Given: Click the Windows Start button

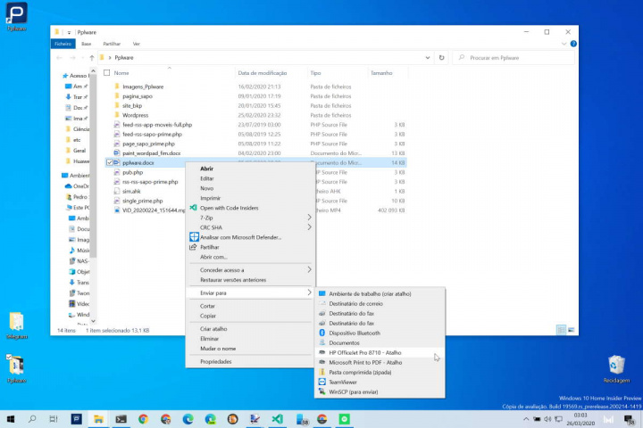Looking at the screenshot, I should [x=12, y=418].
